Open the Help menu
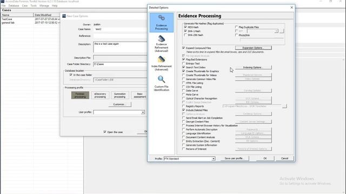This screenshot has width=346, height=194. [55, 6]
